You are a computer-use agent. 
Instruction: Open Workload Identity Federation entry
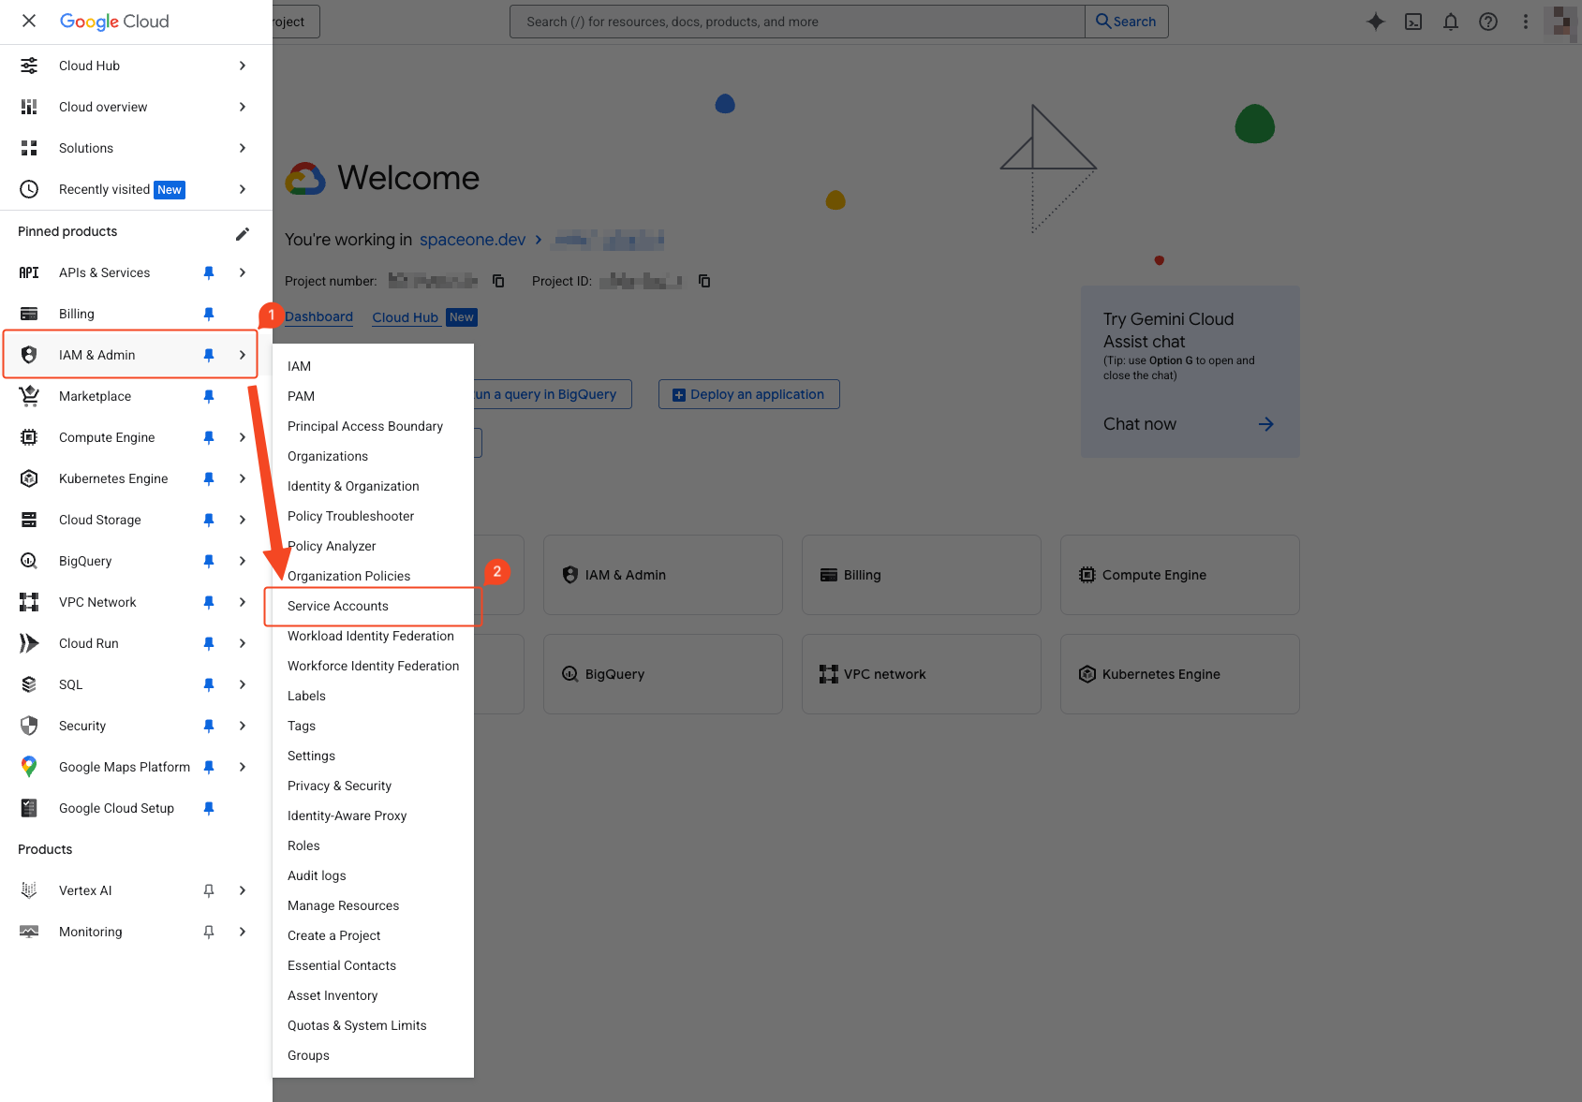[373, 636]
